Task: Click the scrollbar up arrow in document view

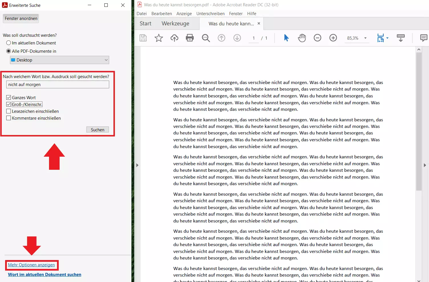Action: click(x=419, y=49)
